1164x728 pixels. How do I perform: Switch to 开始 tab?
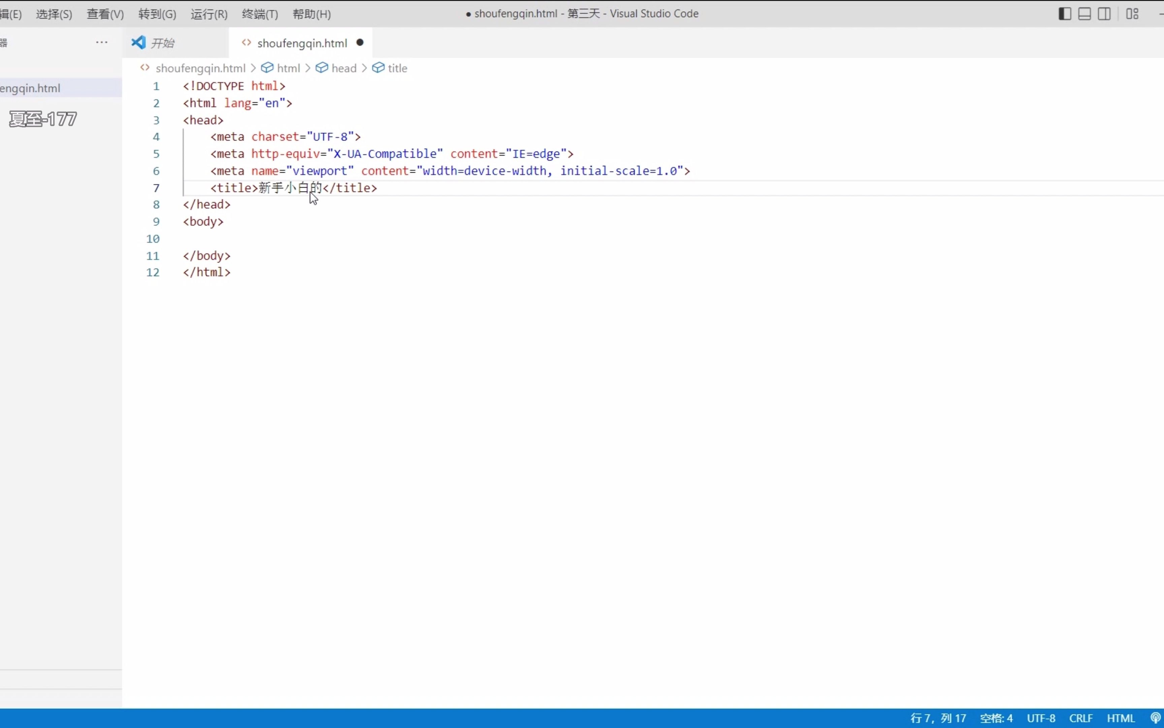(175, 43)
